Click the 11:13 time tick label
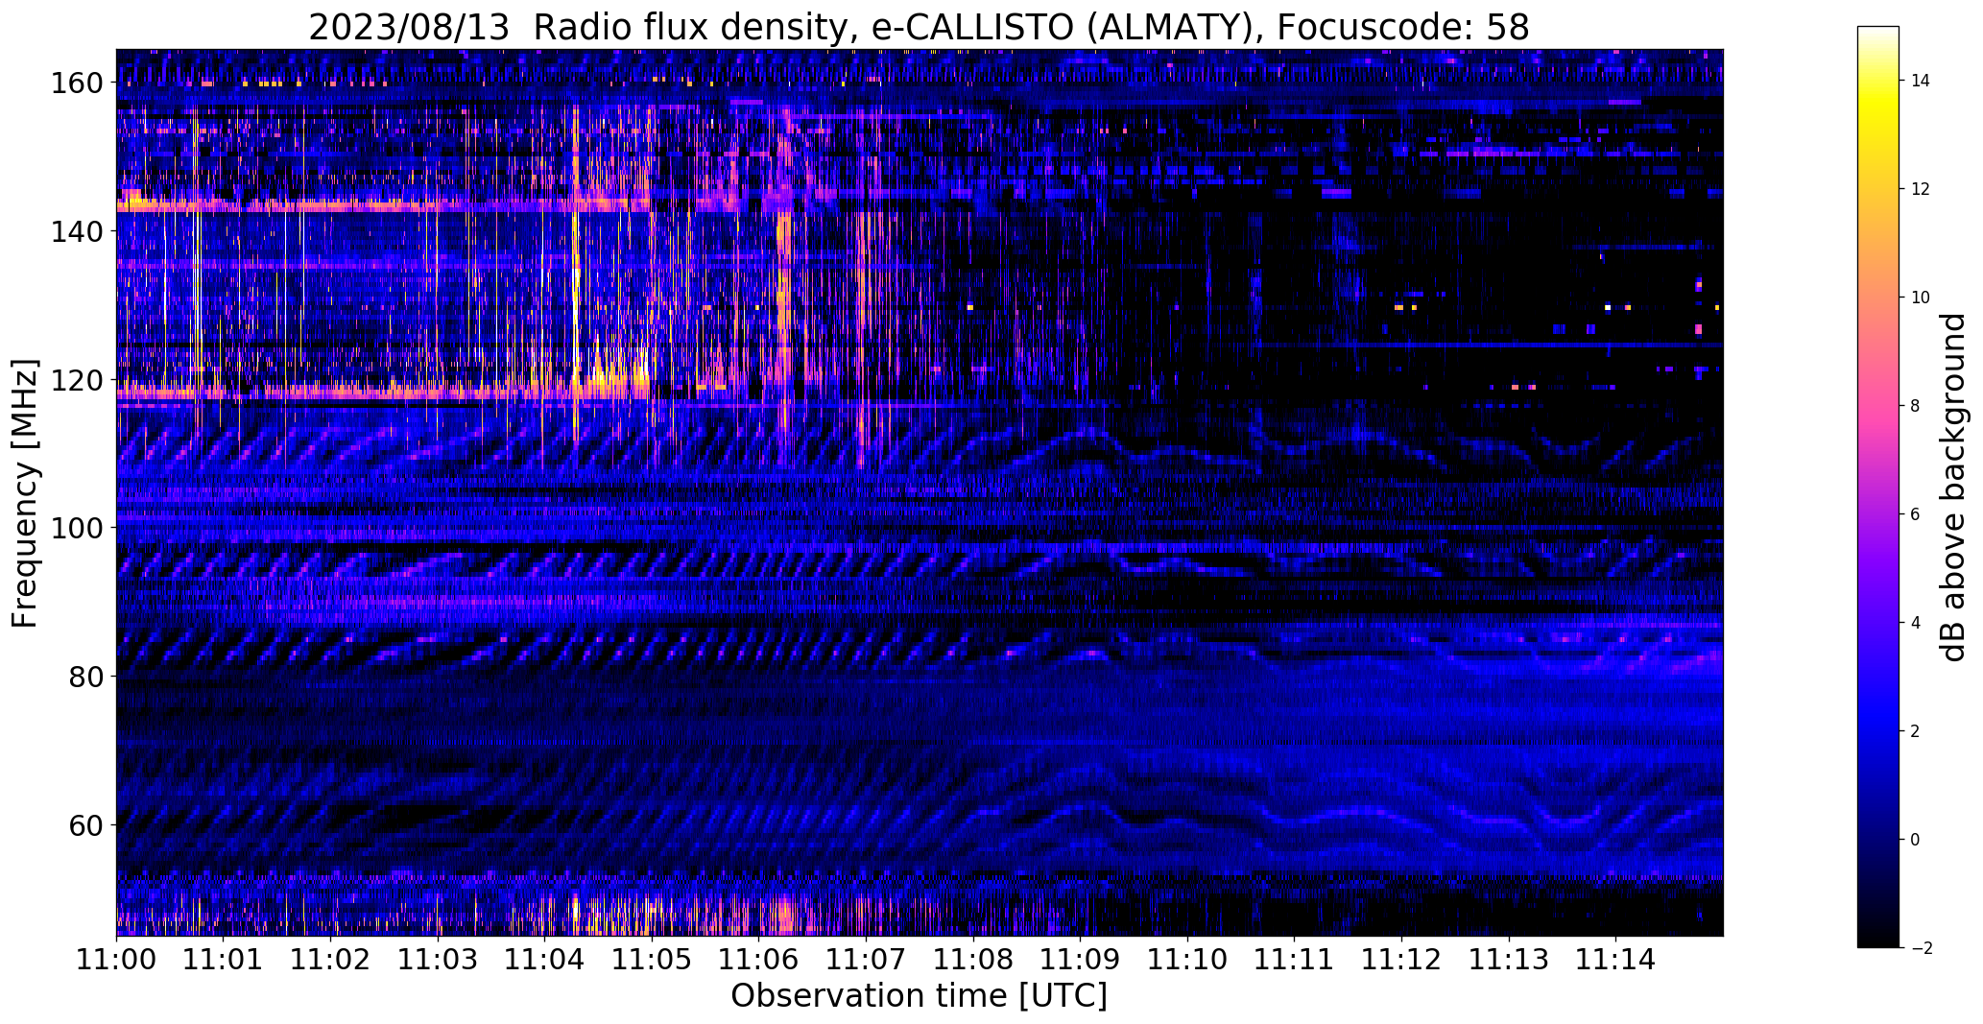1983x1024 pixels. point(1508,958)
